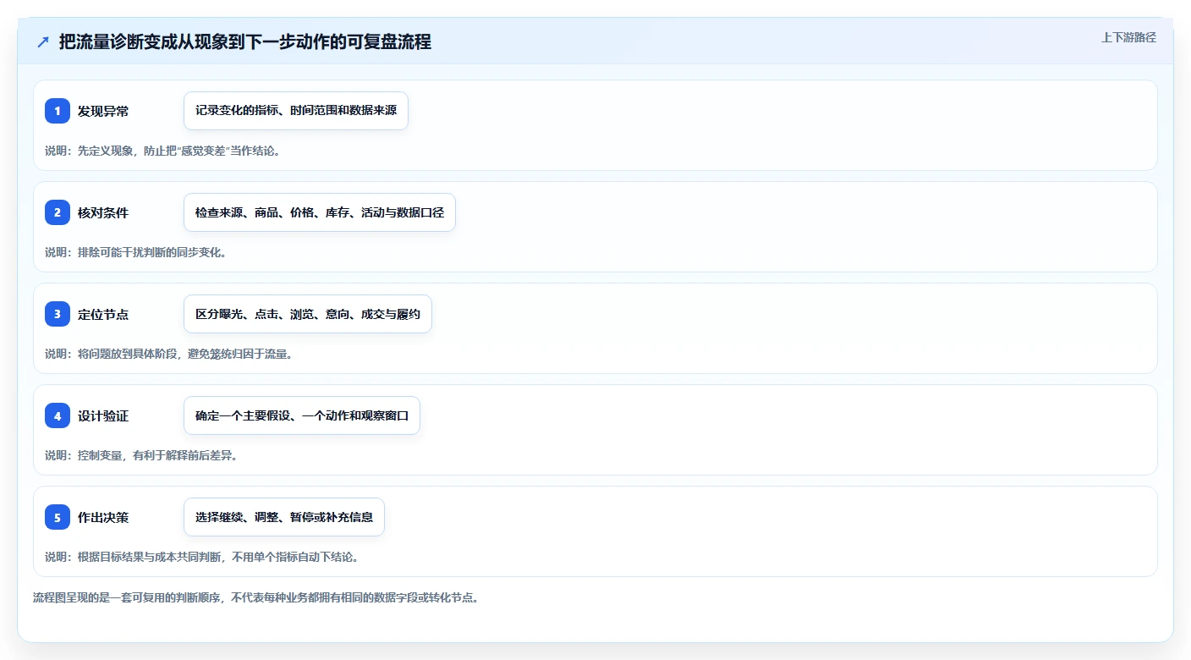The width and height of the screenshot is (1191, 660).
Task: Click the 记录变化的指标、时间范围和数据来源 box
Action: [x=296, y=111]
